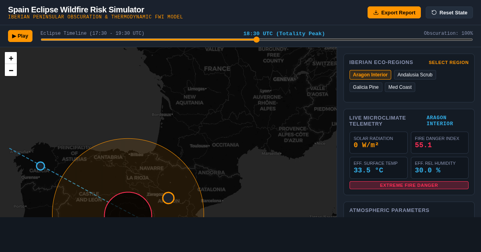This screenshot has height=252, width=481.
Task: Click the orange Aragon map marker
Action: [x=168, y=198]
